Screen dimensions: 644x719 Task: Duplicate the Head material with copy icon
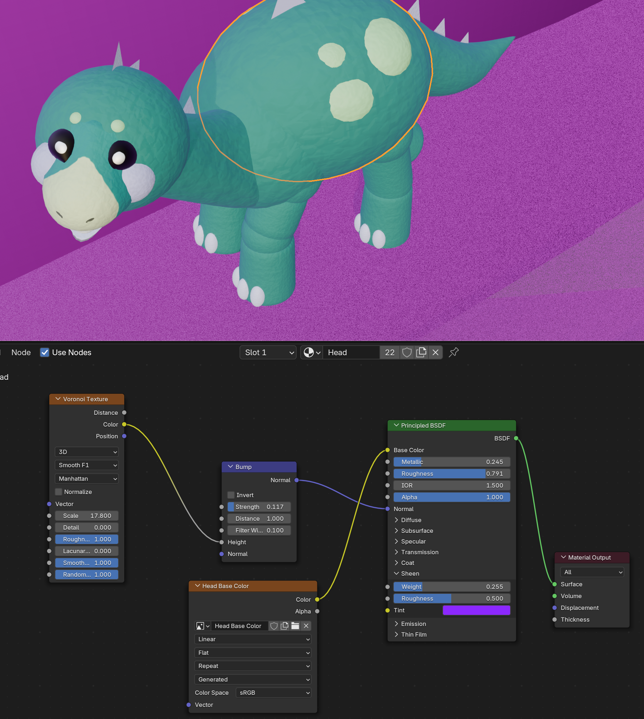point(421,352)
